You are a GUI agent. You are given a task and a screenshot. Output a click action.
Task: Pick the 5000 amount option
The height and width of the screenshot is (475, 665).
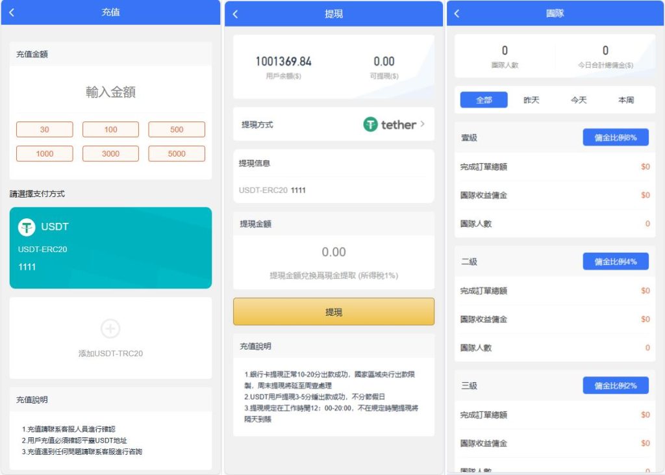[177, 154]
